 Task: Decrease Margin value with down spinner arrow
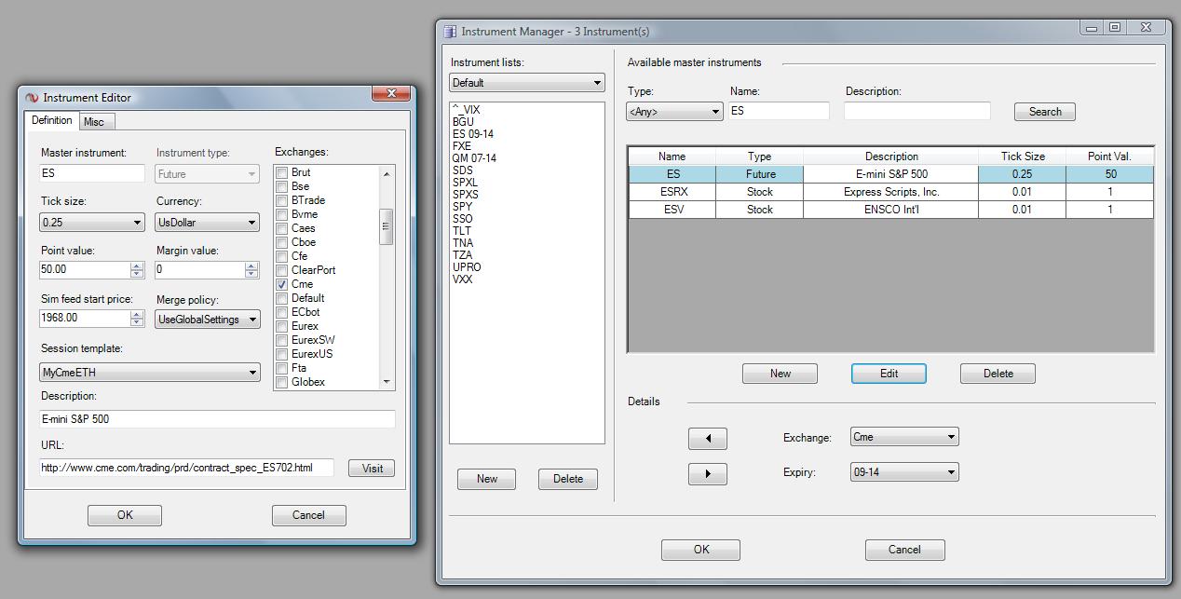point(251,274)
